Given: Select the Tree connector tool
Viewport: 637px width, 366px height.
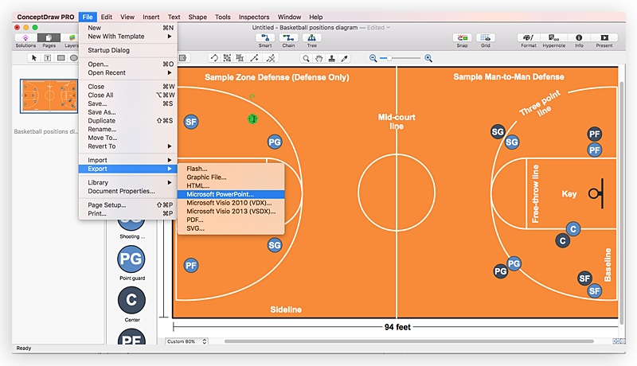Looking at the screenshot, I should 311,37.
